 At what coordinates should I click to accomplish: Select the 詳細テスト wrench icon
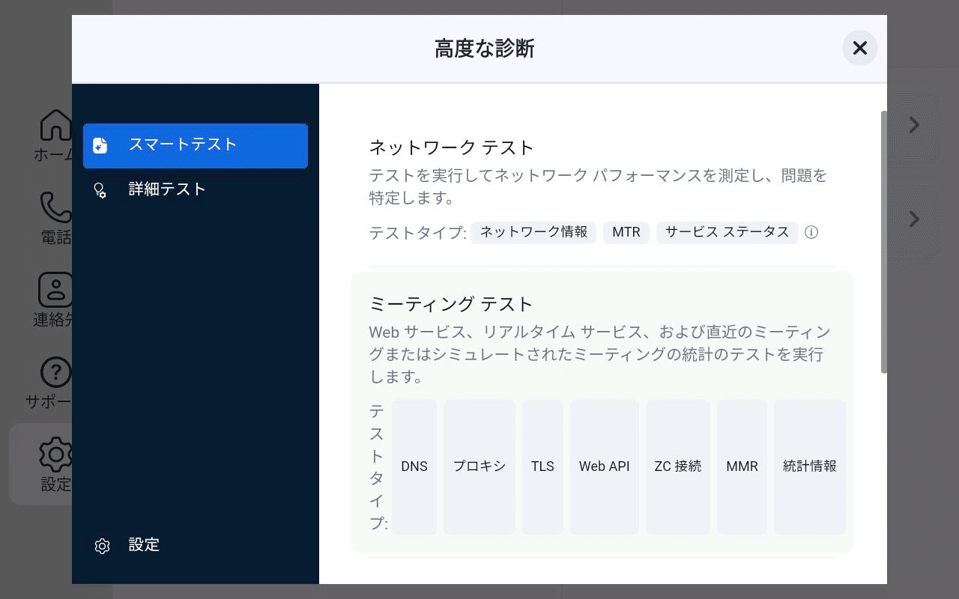[x=100, y=189]
